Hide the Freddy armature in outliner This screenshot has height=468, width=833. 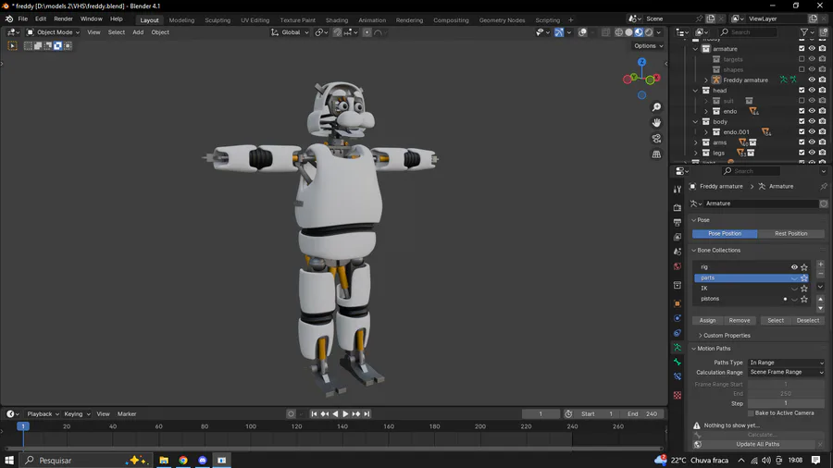[812, 80]
